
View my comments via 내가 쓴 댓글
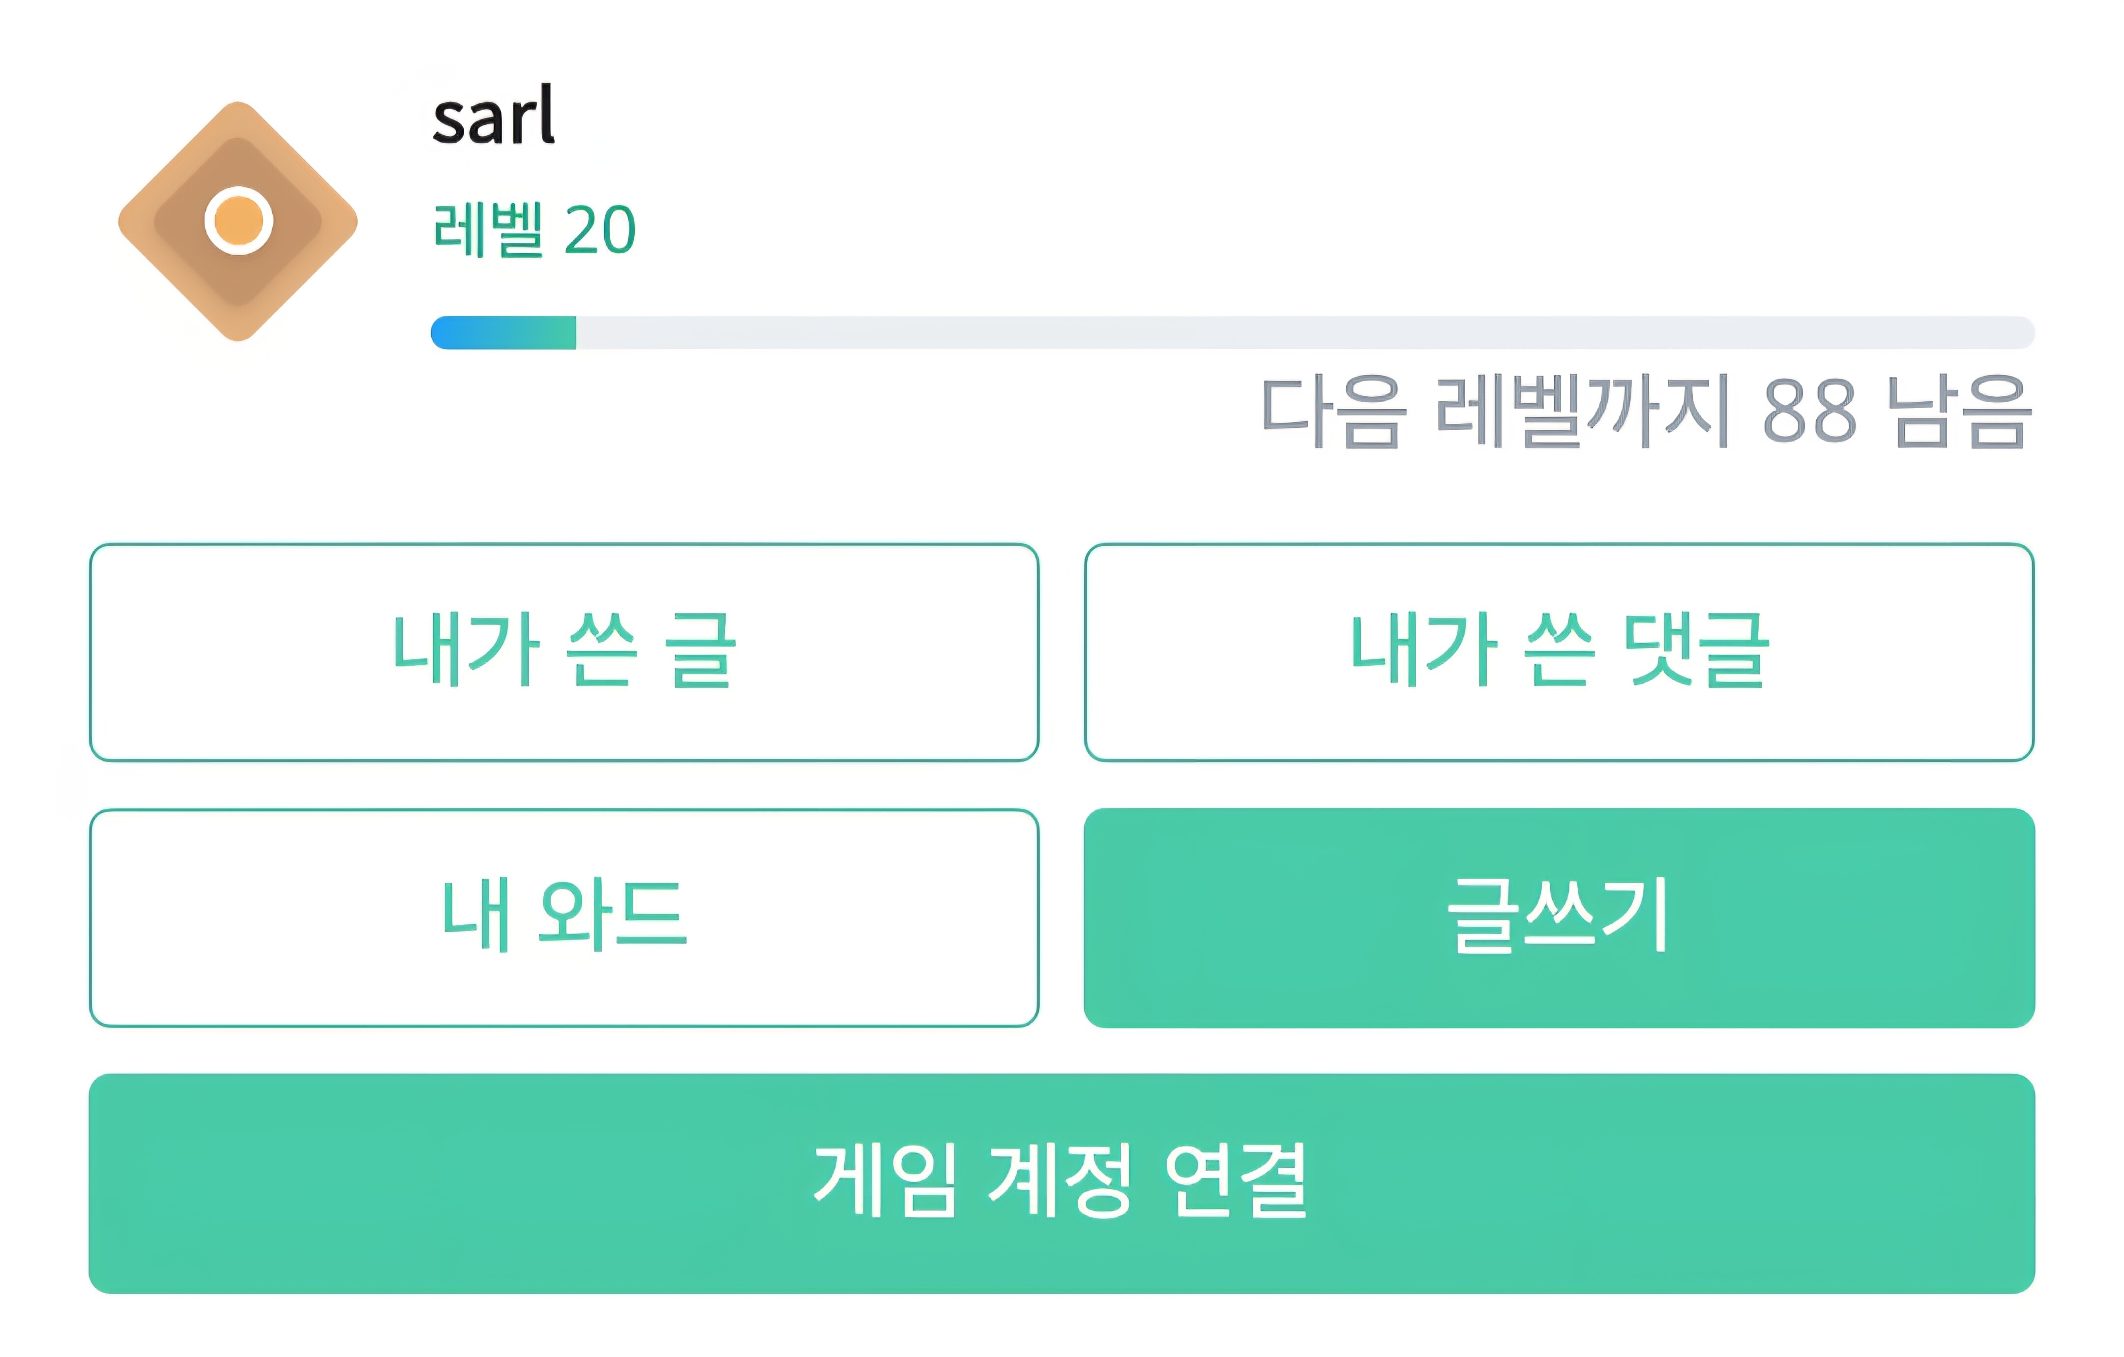point(1559,652)
